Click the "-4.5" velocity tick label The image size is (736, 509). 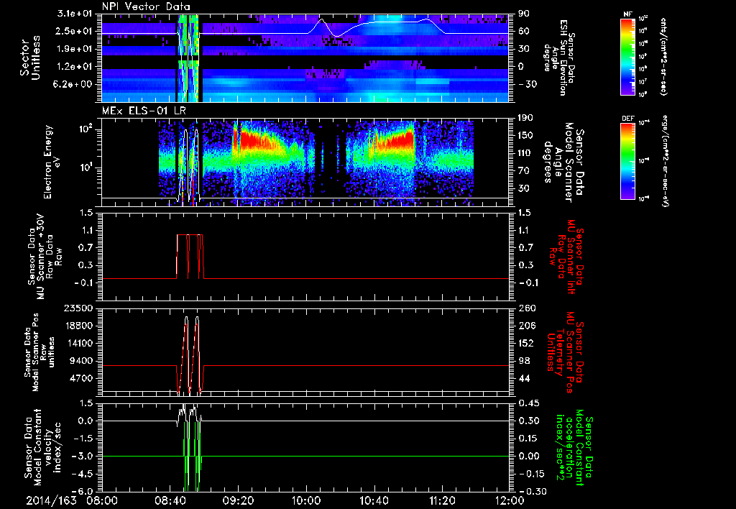click(82, 474)
